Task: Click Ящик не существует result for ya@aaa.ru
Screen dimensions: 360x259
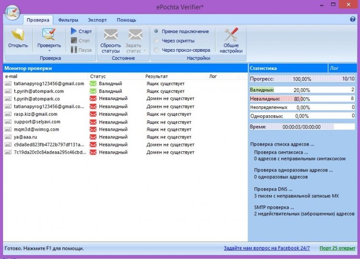Action: pyautogui.click(x=169, y=137)
